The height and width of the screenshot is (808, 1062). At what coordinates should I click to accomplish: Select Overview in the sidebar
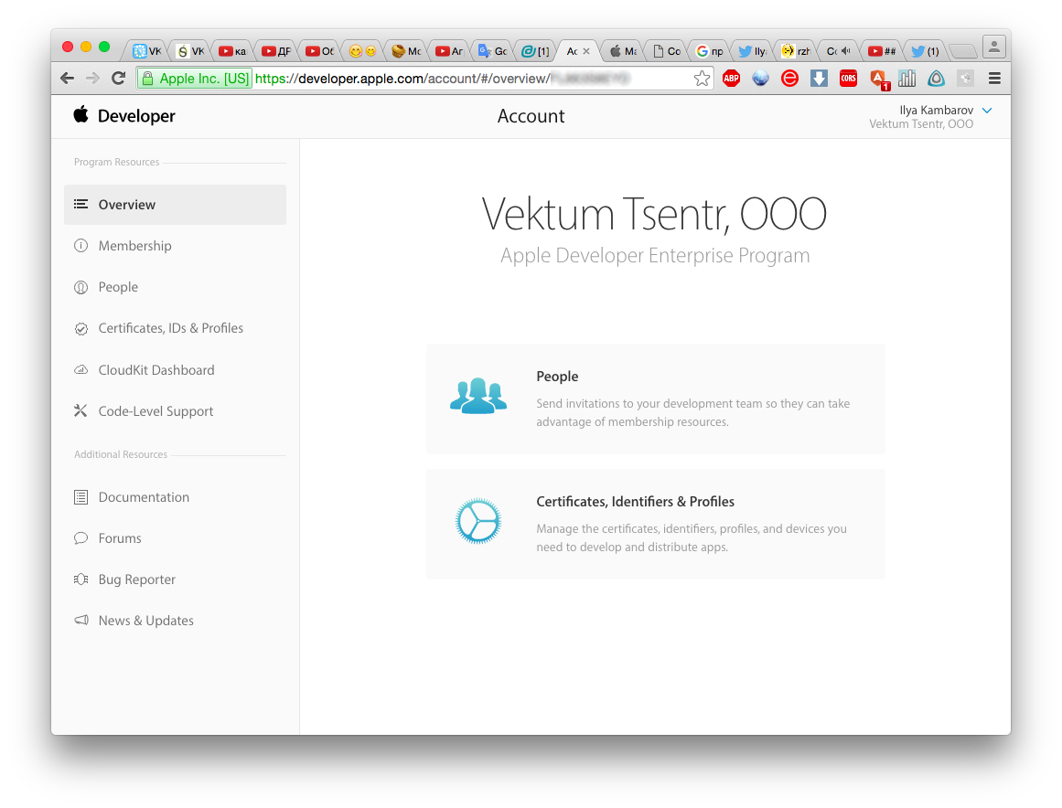(x=175, y=205)
